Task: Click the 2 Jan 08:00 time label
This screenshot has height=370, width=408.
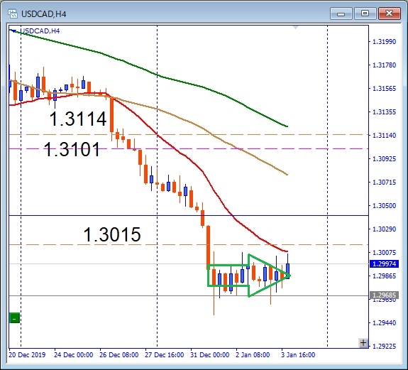Action: (253, 355)
